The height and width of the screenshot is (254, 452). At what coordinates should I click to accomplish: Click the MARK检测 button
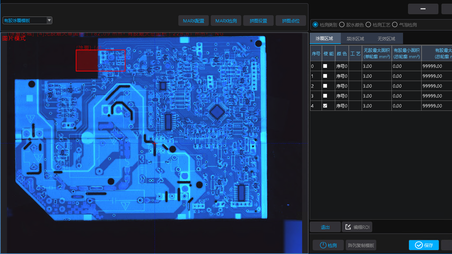(x=226, y=21)
